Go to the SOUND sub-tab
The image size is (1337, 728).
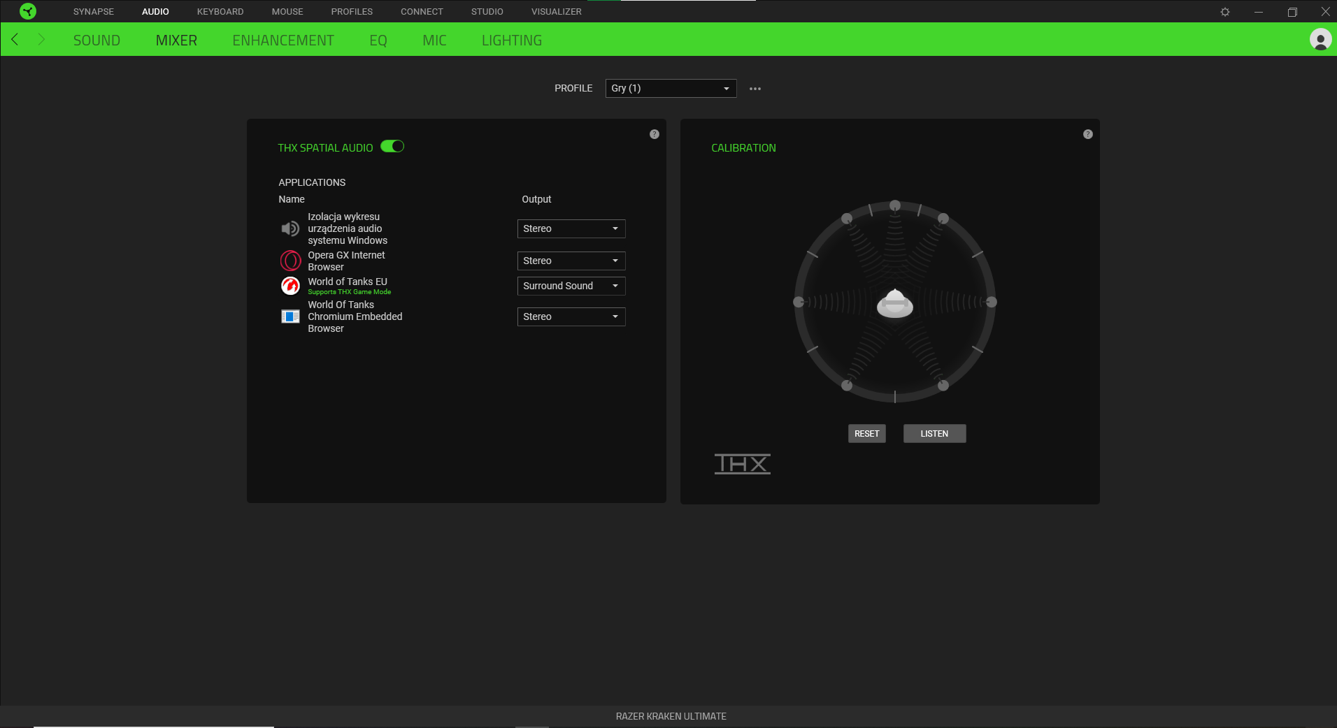[x=96, y=41]
